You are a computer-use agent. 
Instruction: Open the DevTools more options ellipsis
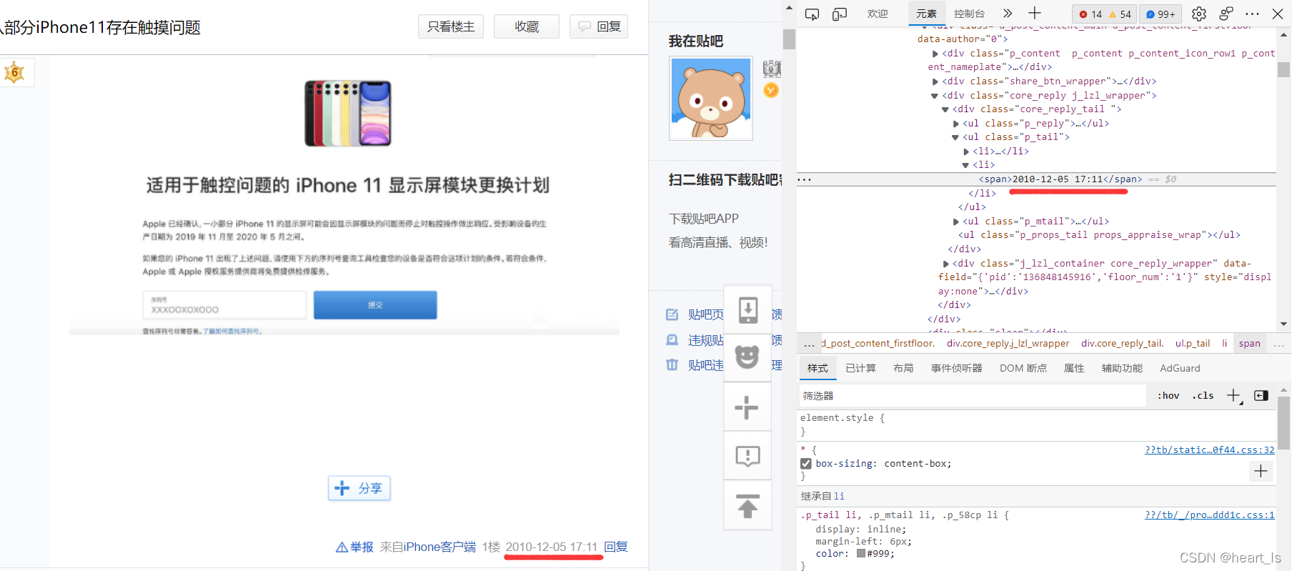1252,14
